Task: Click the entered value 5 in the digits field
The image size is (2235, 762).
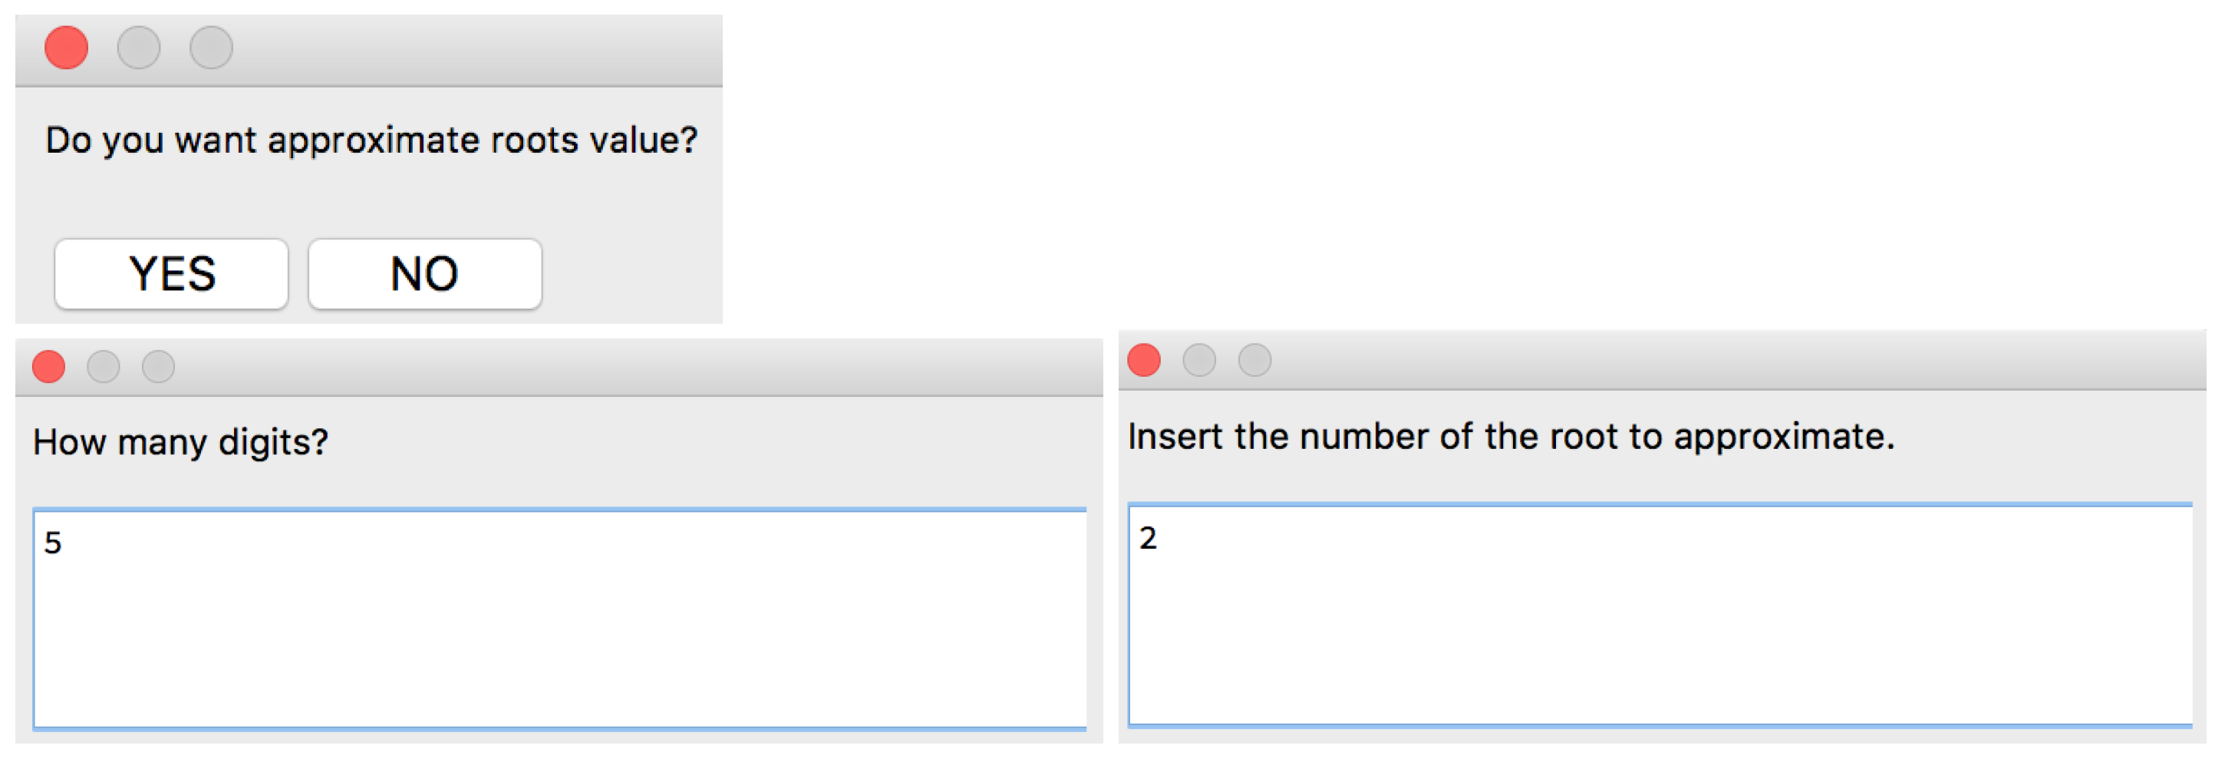Action: pos(53,543)
